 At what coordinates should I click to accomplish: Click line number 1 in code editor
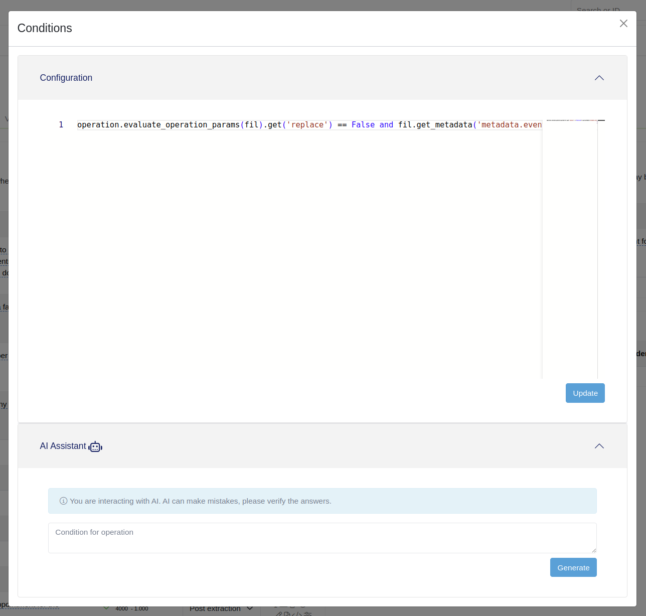pos(61,125)
